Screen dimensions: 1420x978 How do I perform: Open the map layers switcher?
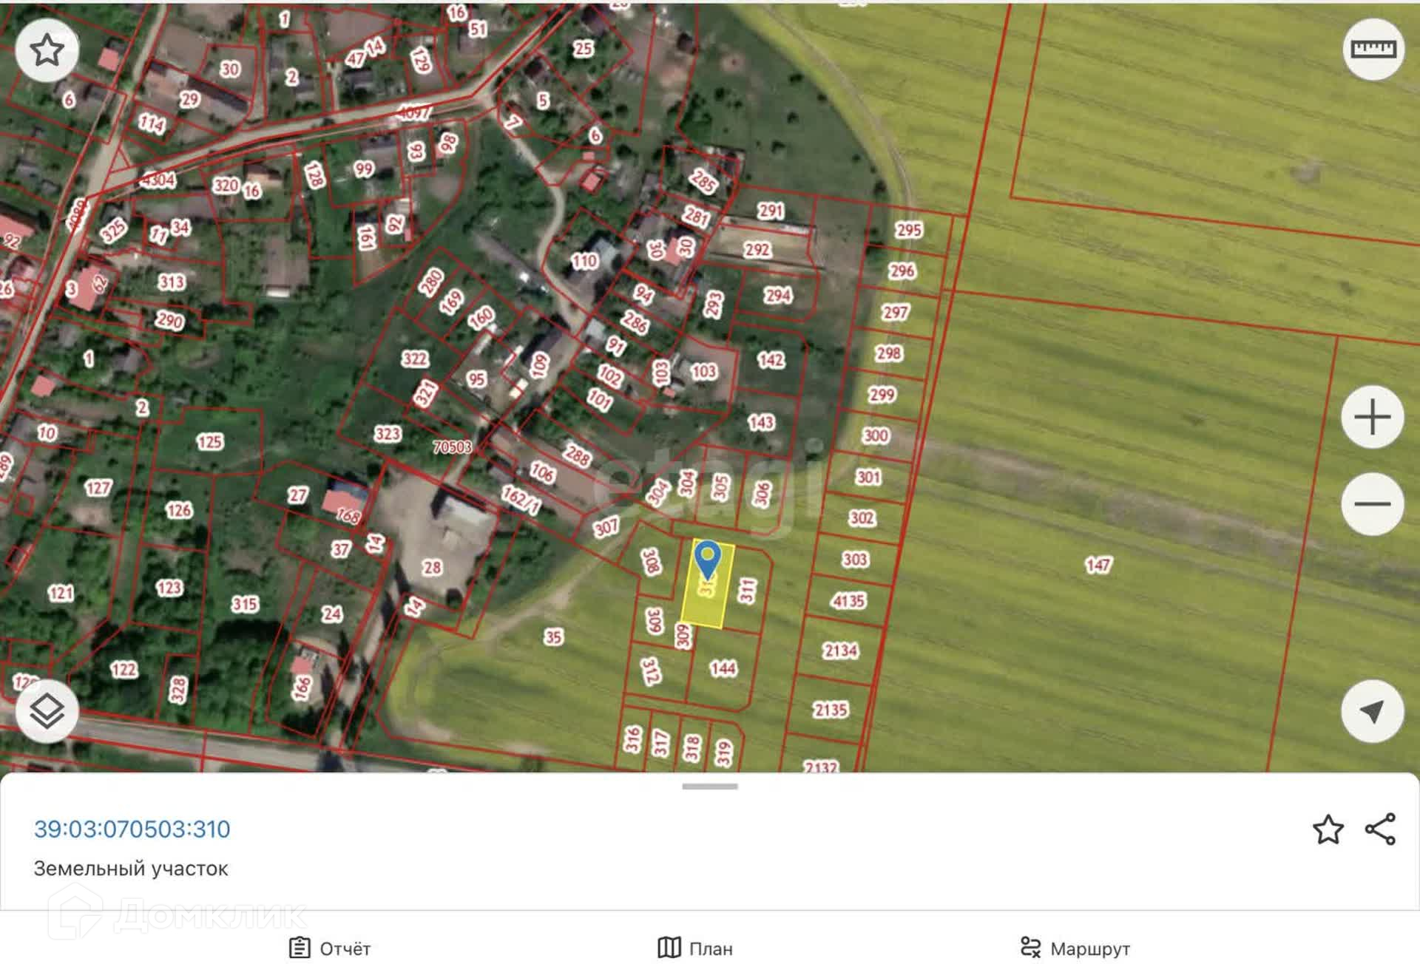(47, 711)
